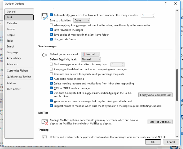This screenshot has width=183, height=149.
Task: Enable saving replies in the same folder
Action: tap(51, 25)
